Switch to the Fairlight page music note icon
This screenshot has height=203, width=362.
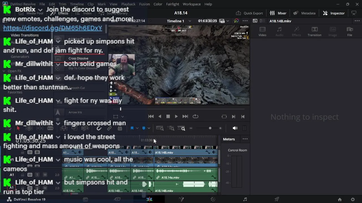[245, 199]
